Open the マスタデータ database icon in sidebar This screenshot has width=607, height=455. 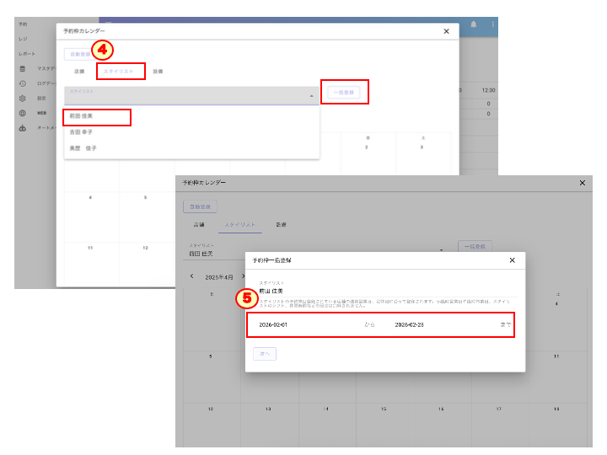pyautogui.click(x=23, y=69)
